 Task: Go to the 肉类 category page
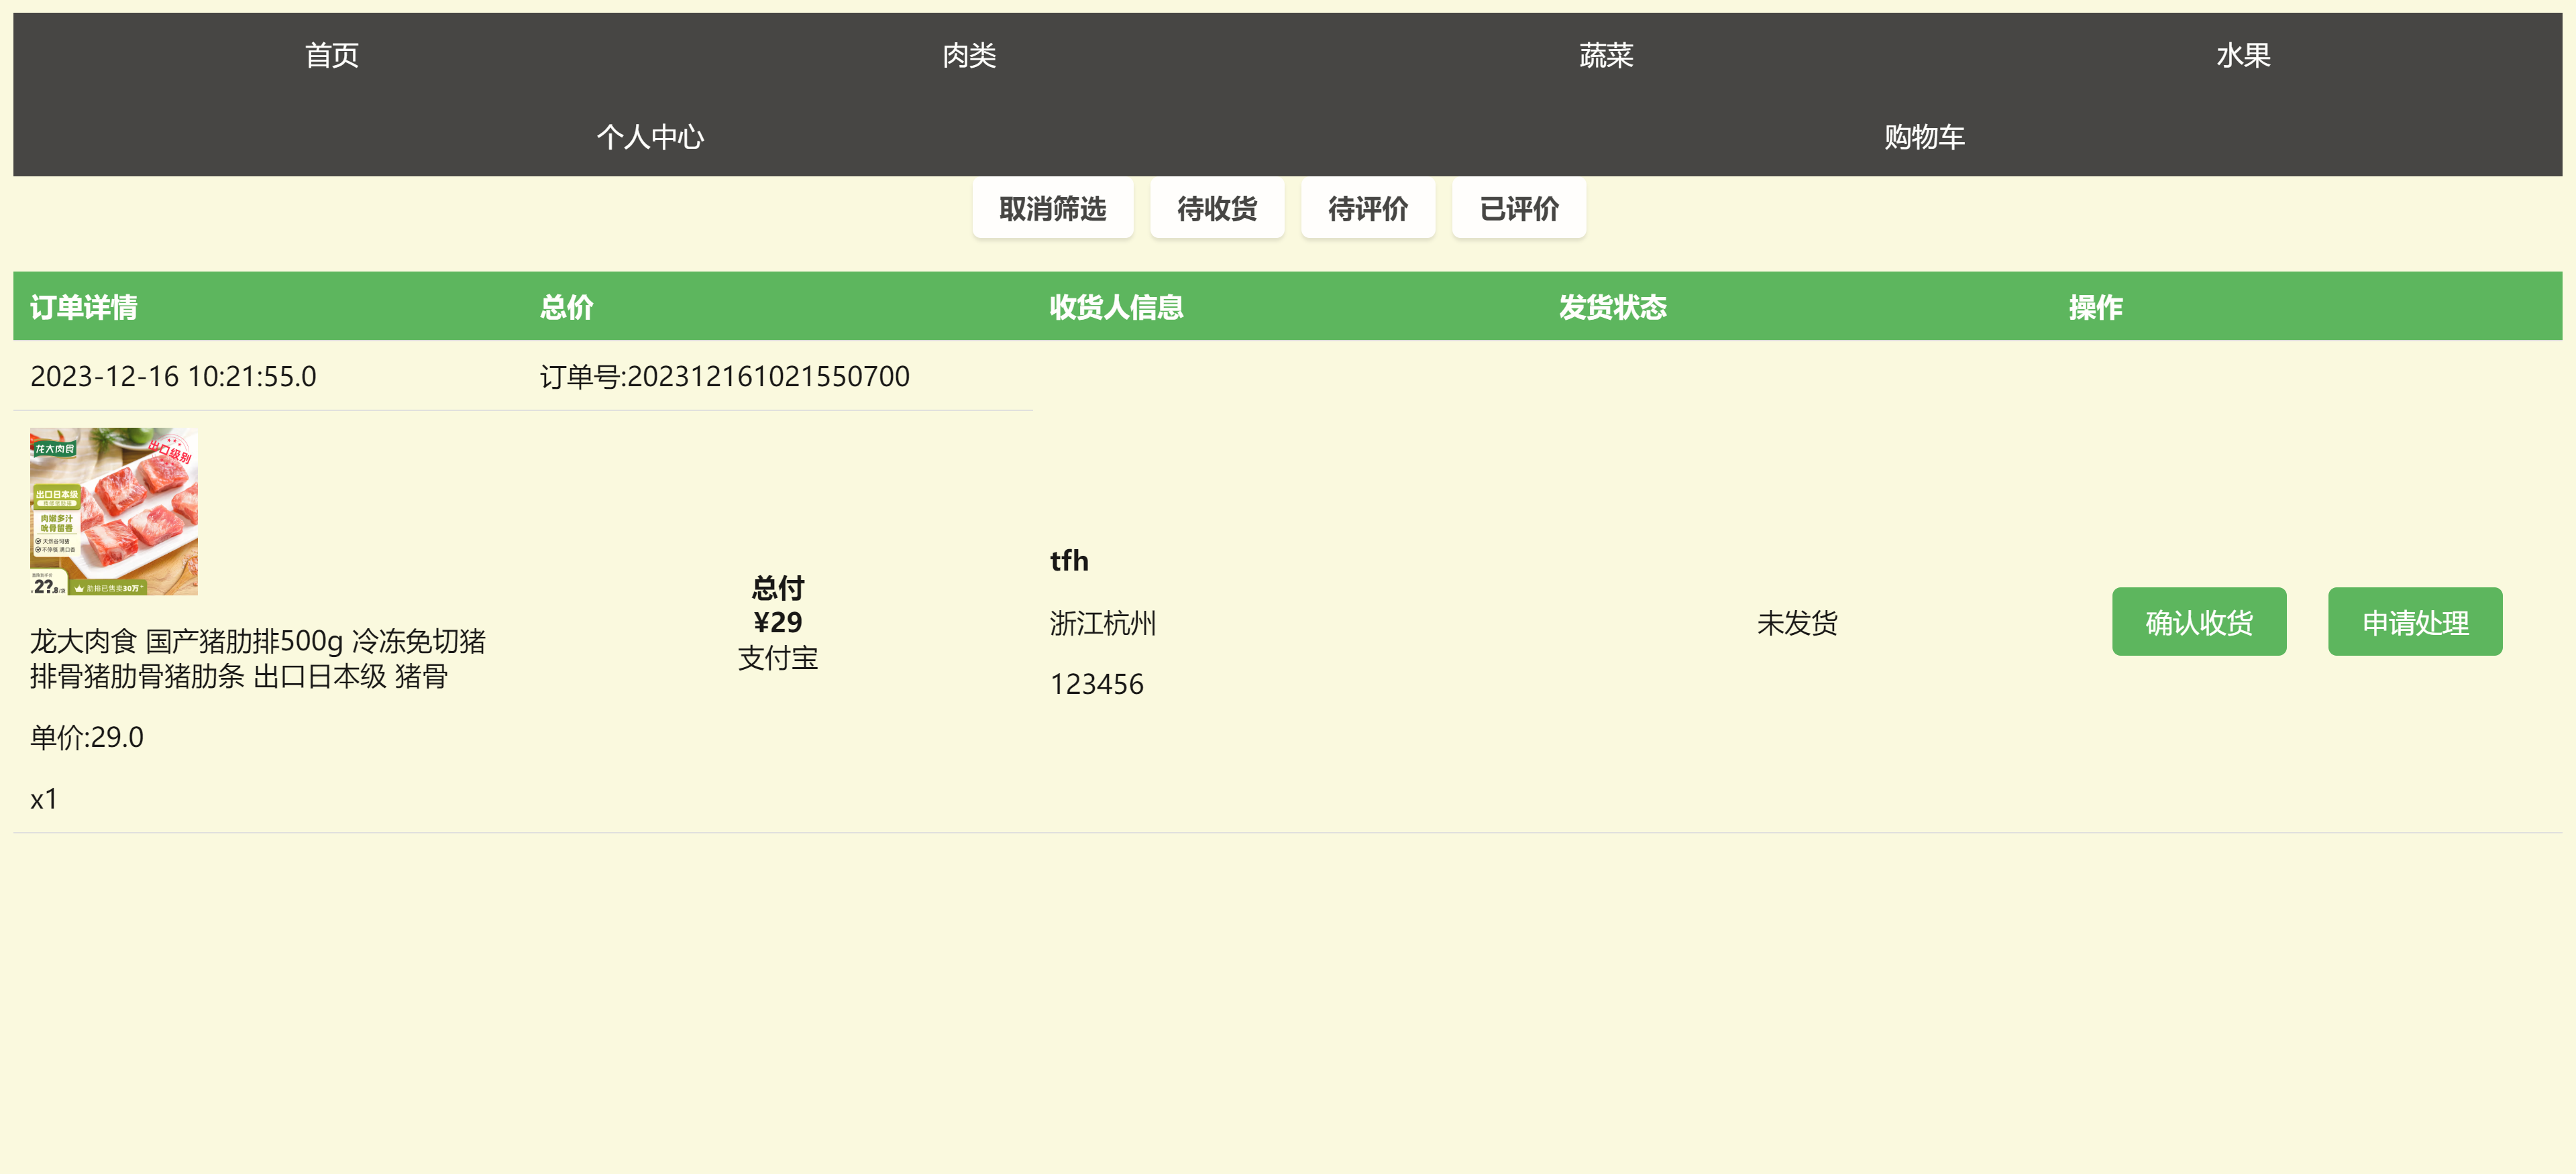(x=968, y=56)
